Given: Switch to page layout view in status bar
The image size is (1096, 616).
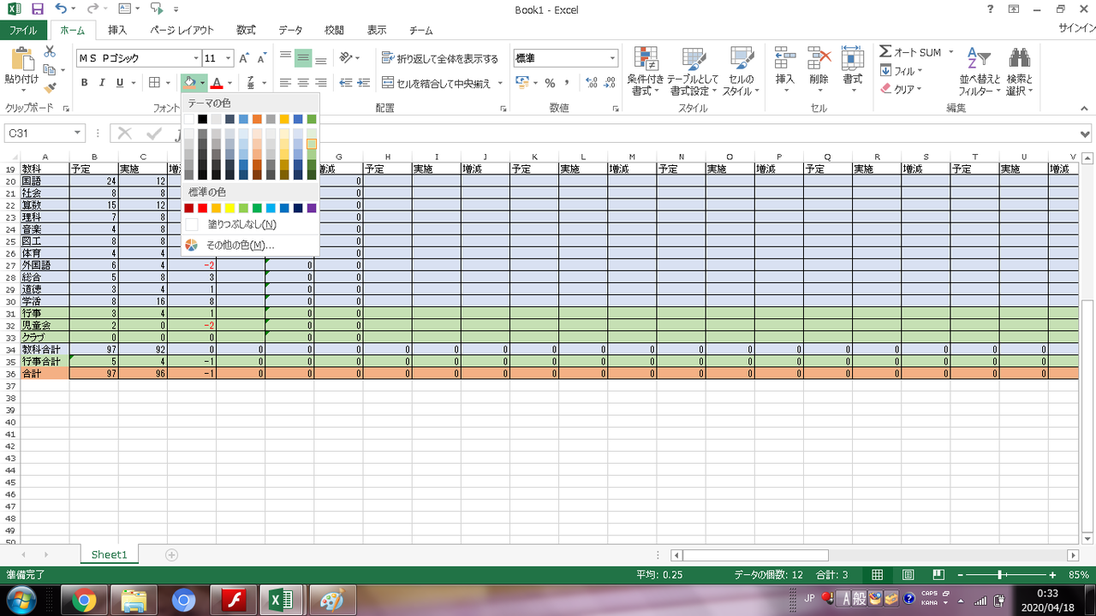Looking at the screenshot, I should [x=908, y=575].
